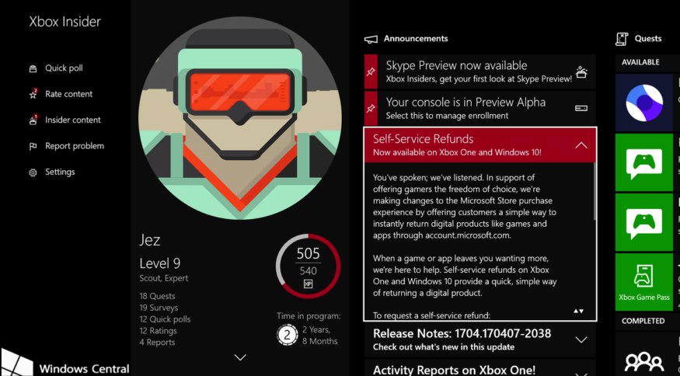Click the Report problem flag icon
The height and width of the screenshot is (376, 680).
(x=33, y=147)
